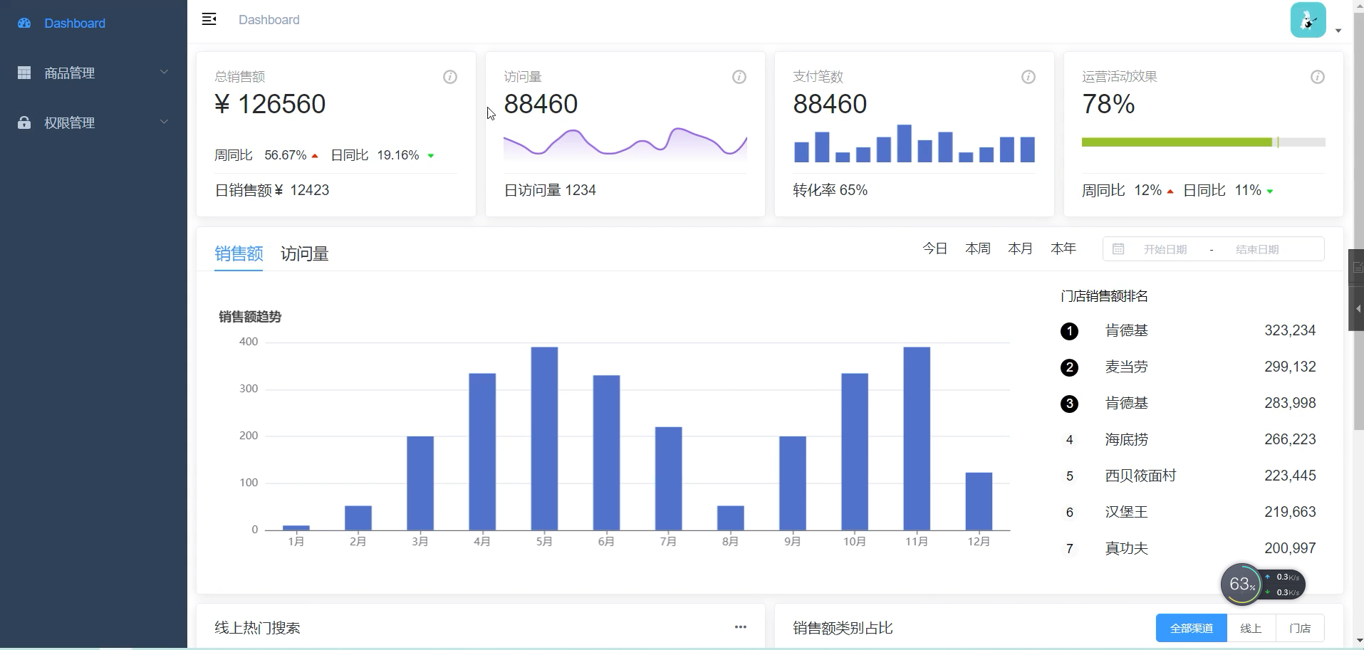Click the 1月 bar in sales chart
The image size is (1364, 650).
(x=296, y=528)
